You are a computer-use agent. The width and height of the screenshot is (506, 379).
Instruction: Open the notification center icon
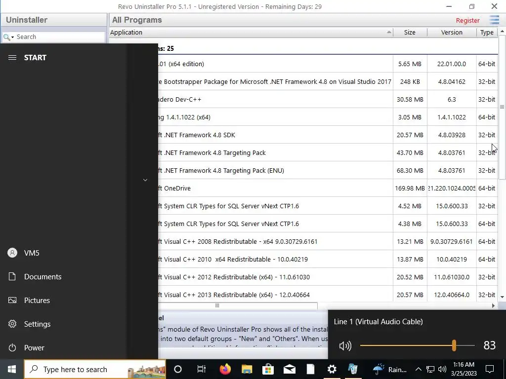point(490,369)
